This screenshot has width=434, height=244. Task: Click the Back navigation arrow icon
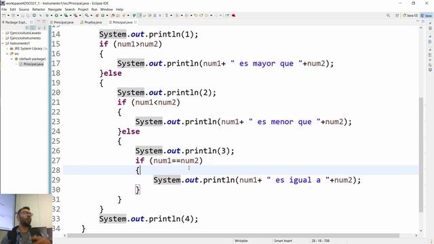point(206,16)
